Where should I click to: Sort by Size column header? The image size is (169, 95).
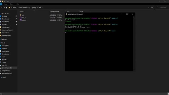[82, 12]
